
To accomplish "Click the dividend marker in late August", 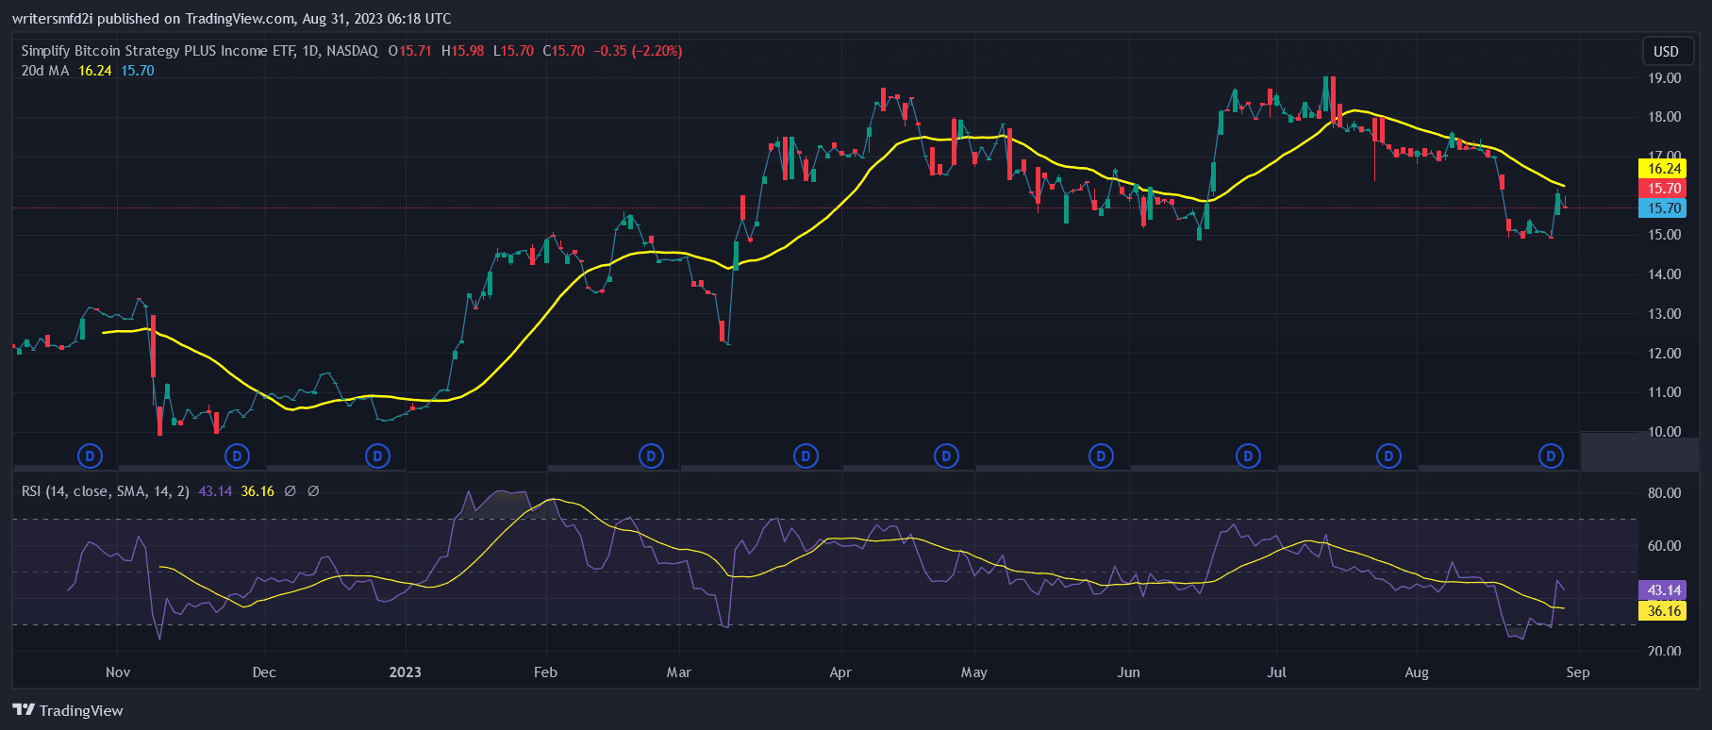I will (x=1551, y=456).
